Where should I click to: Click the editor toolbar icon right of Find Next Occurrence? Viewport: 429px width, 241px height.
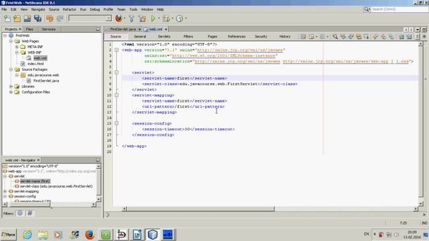coord(359,36)
